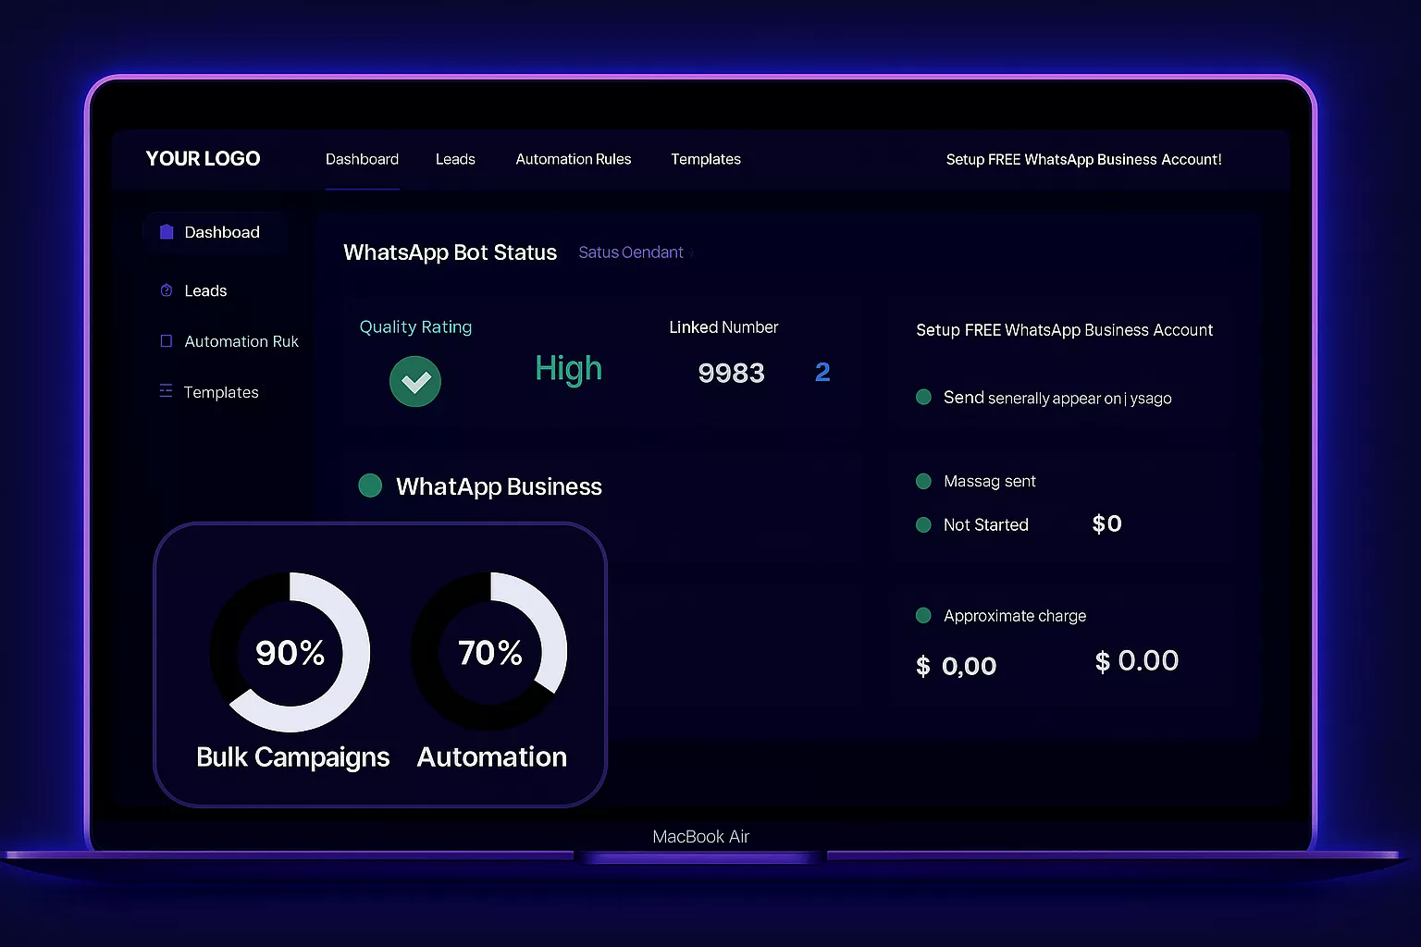Select the Not Started status dot
Viewport: 1421px width, 947px height.
coord(923,524)
